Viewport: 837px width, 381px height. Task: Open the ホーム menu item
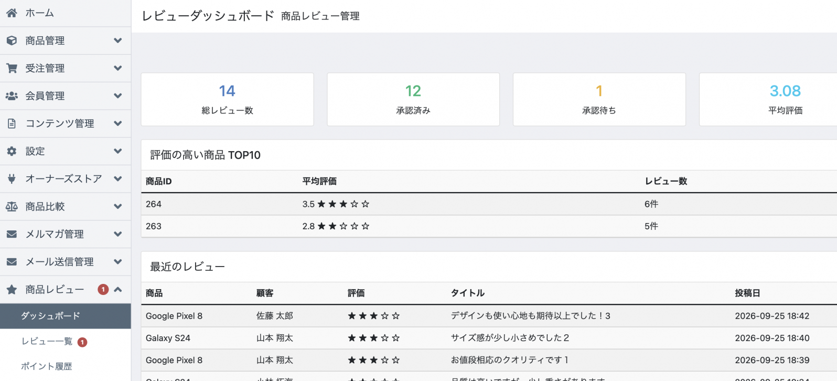point(65,13)
